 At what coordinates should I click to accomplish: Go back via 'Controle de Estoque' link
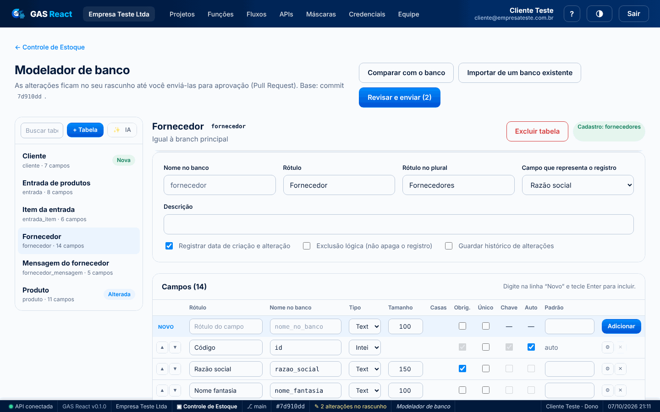pos(49,47)
